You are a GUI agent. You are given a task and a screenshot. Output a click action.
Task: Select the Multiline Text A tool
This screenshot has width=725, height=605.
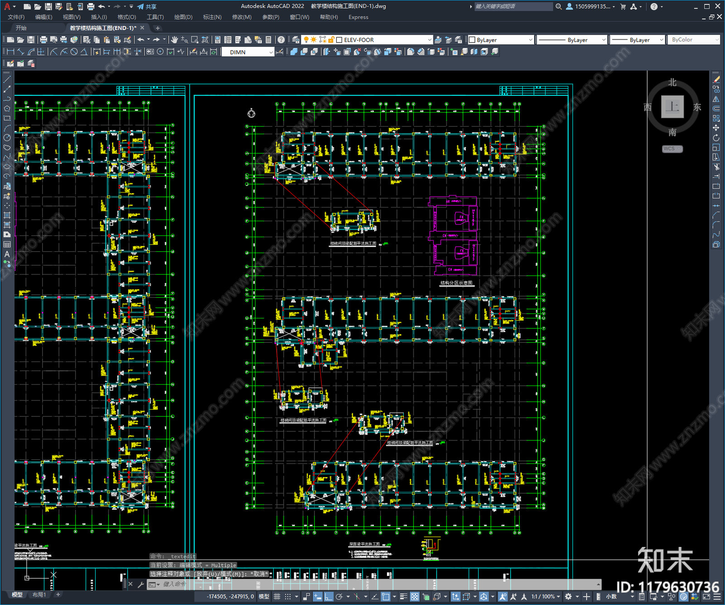(x=7, y=254)
